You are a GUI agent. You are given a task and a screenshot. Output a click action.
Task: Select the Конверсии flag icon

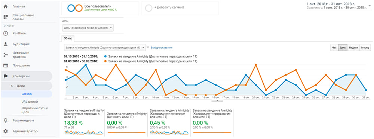point(6,76)
